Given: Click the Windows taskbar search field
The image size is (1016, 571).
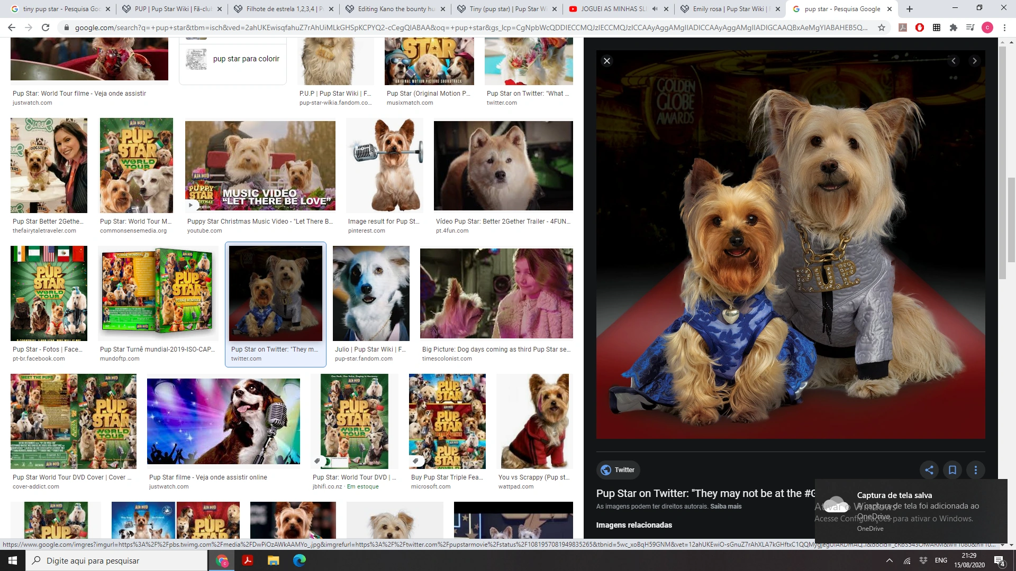Looking at the screenshot, I should click(116, 560).
